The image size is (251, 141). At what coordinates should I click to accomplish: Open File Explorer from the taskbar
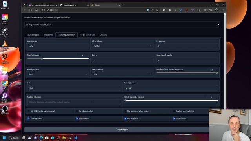[64, 138]
